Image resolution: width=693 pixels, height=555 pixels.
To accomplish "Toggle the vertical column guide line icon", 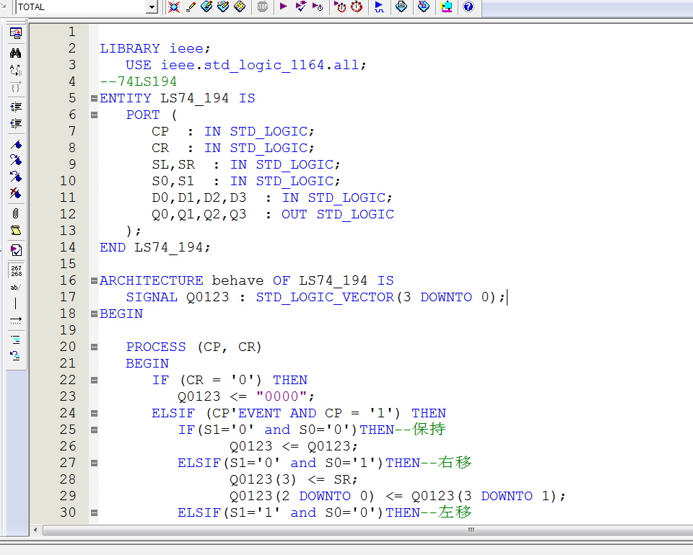I will pyautogui.click(x=16, y=303).
